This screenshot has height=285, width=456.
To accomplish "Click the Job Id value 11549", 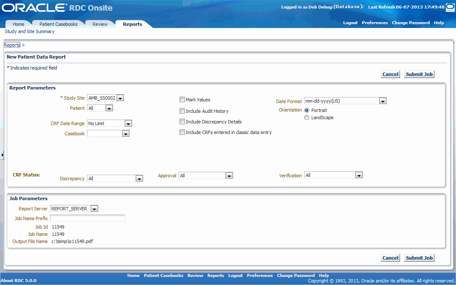I will tap(58, 227).
